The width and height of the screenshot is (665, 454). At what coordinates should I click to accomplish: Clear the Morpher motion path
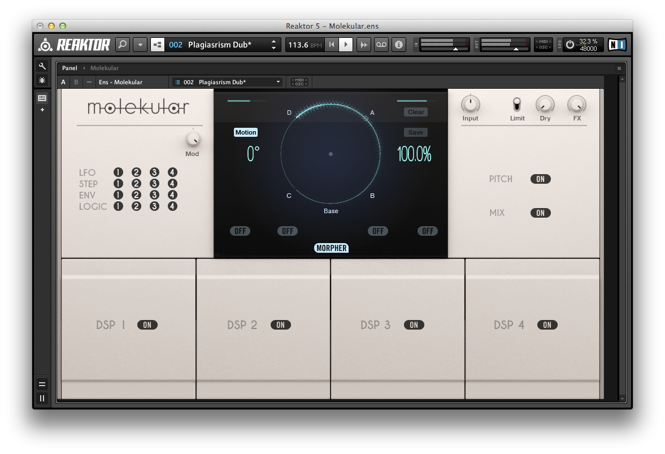[415, 112]
